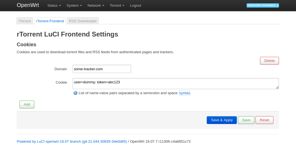Delete the some-tracker.com cookie entry
The width and height of the screenshot is (296, 158).
coord(269,61)
